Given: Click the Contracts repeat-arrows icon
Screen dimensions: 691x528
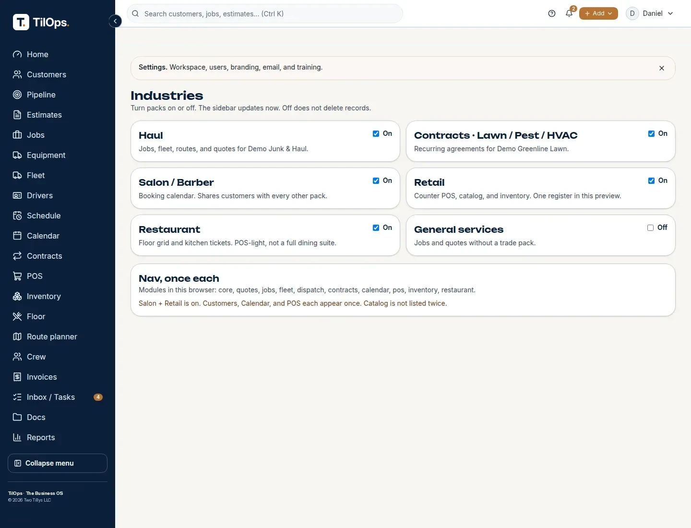Looking at the screenshot, I should [17, 256].
